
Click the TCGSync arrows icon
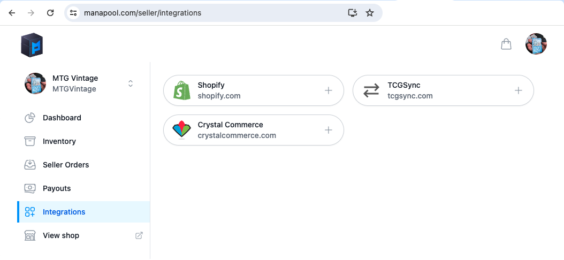coord(371,90)
